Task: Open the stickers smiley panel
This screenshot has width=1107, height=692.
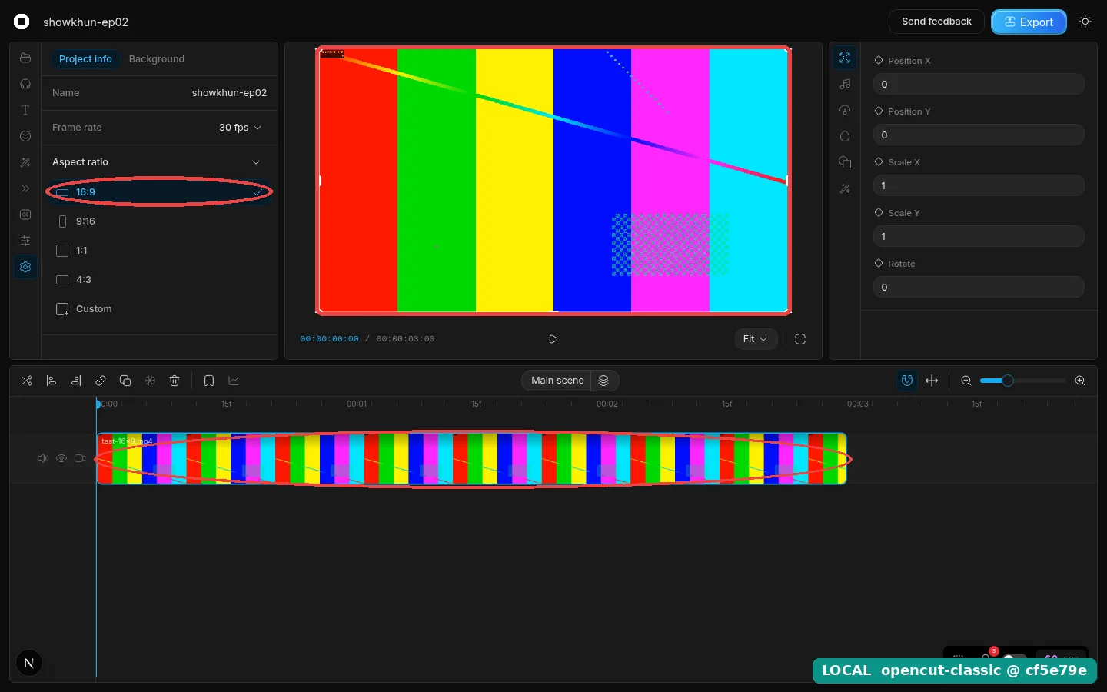Action: pos(25,136)
